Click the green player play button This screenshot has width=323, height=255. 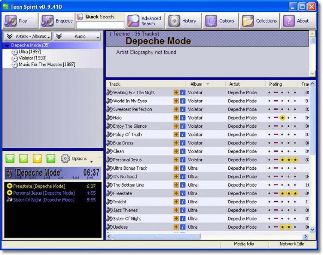click(x=23, y=159)
